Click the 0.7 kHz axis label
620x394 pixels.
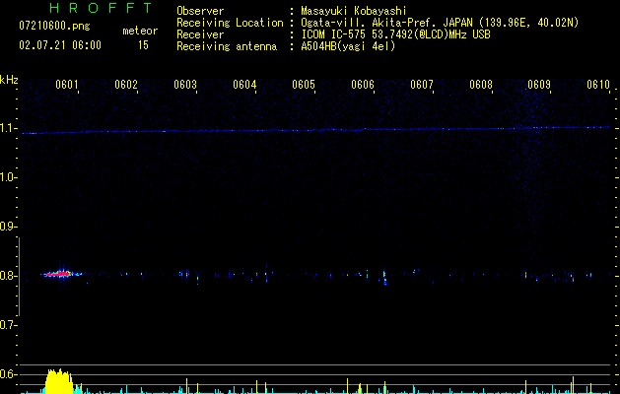click(x=8, y=325)
